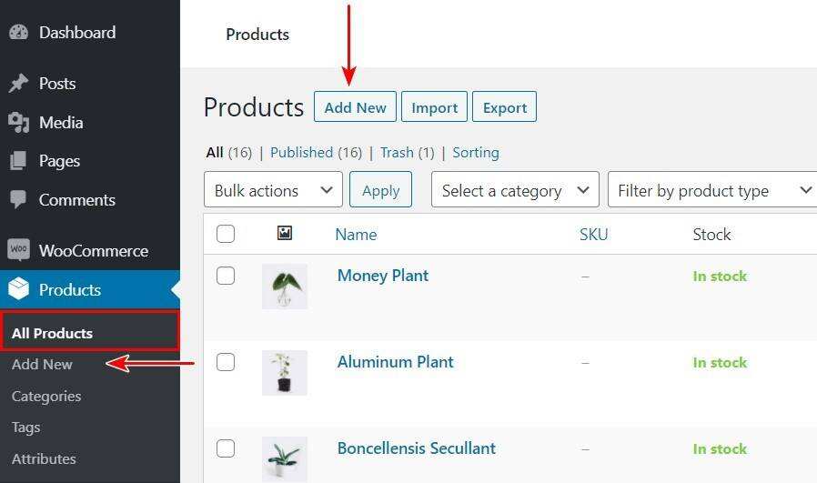
Task: Click the image column header icon
Action: pyautogui.click(x=285, y=234)
